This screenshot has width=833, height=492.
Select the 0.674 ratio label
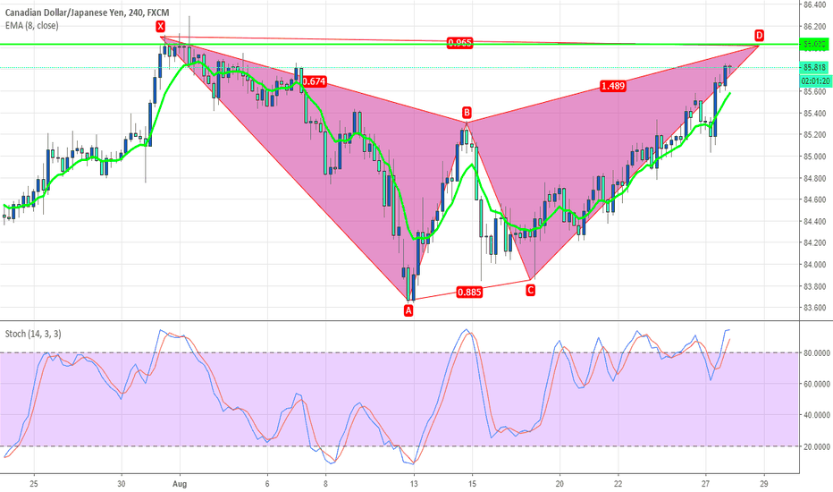tap(314, 81)
